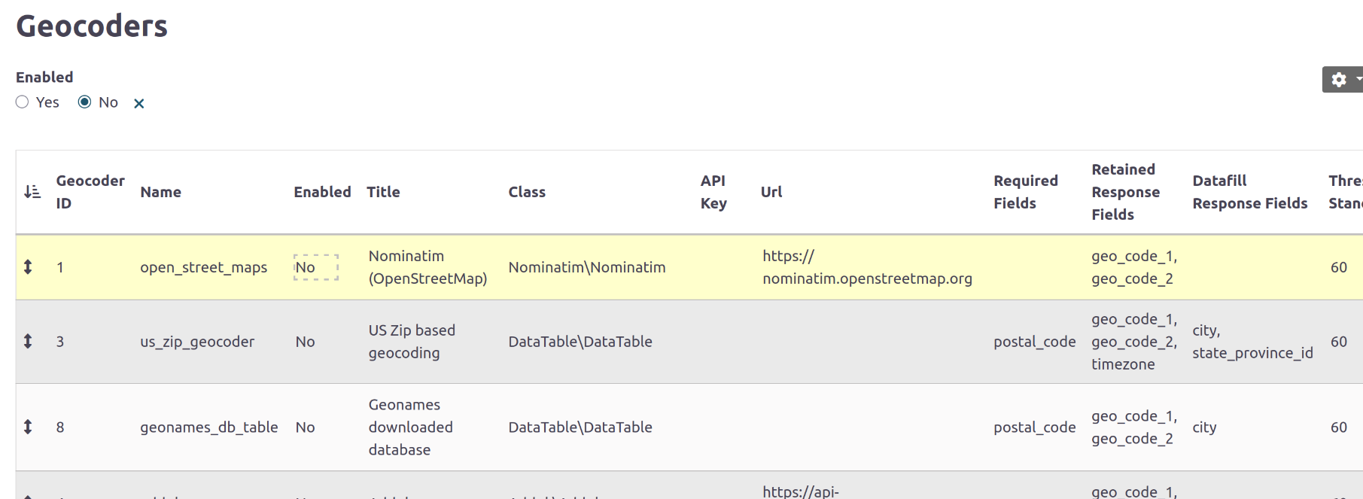Sort by the Name column header

tap(160, 192)
